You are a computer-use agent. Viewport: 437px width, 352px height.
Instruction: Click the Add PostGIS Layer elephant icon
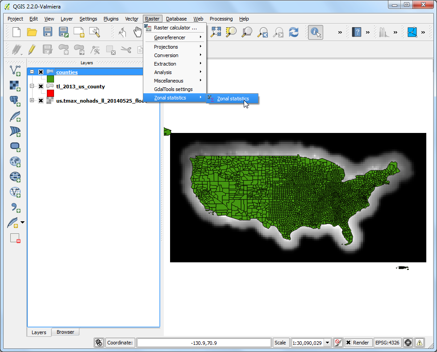click(x=15, y=101)
